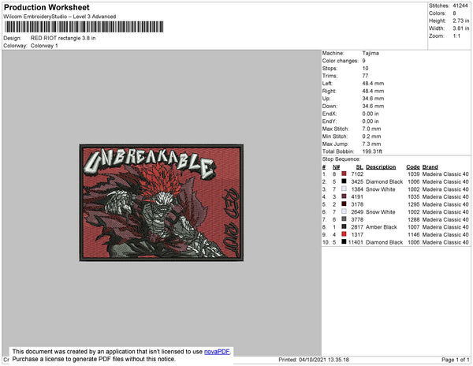Image resolution: width=473 pixels, height=366 pixels.
Task: Click the Max Jump value '7.3 mm'
Action: tap(371, 144)
